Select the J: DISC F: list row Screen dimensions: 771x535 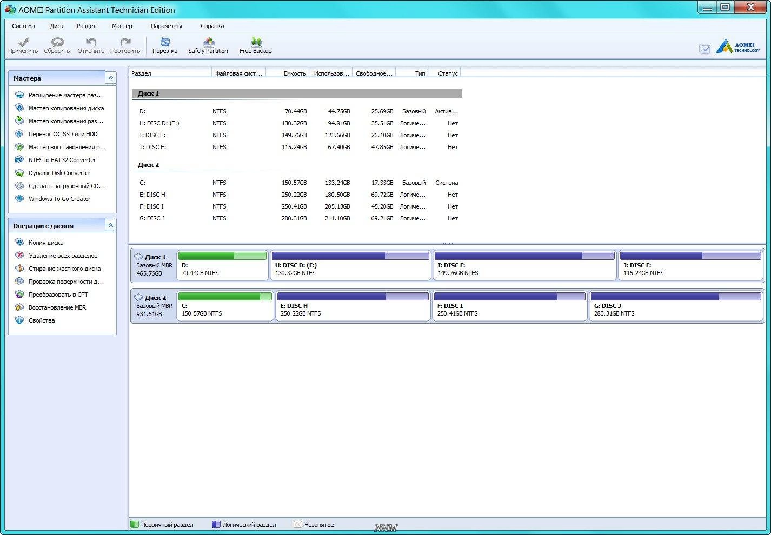pyautogui.click(x=296, y=147)
